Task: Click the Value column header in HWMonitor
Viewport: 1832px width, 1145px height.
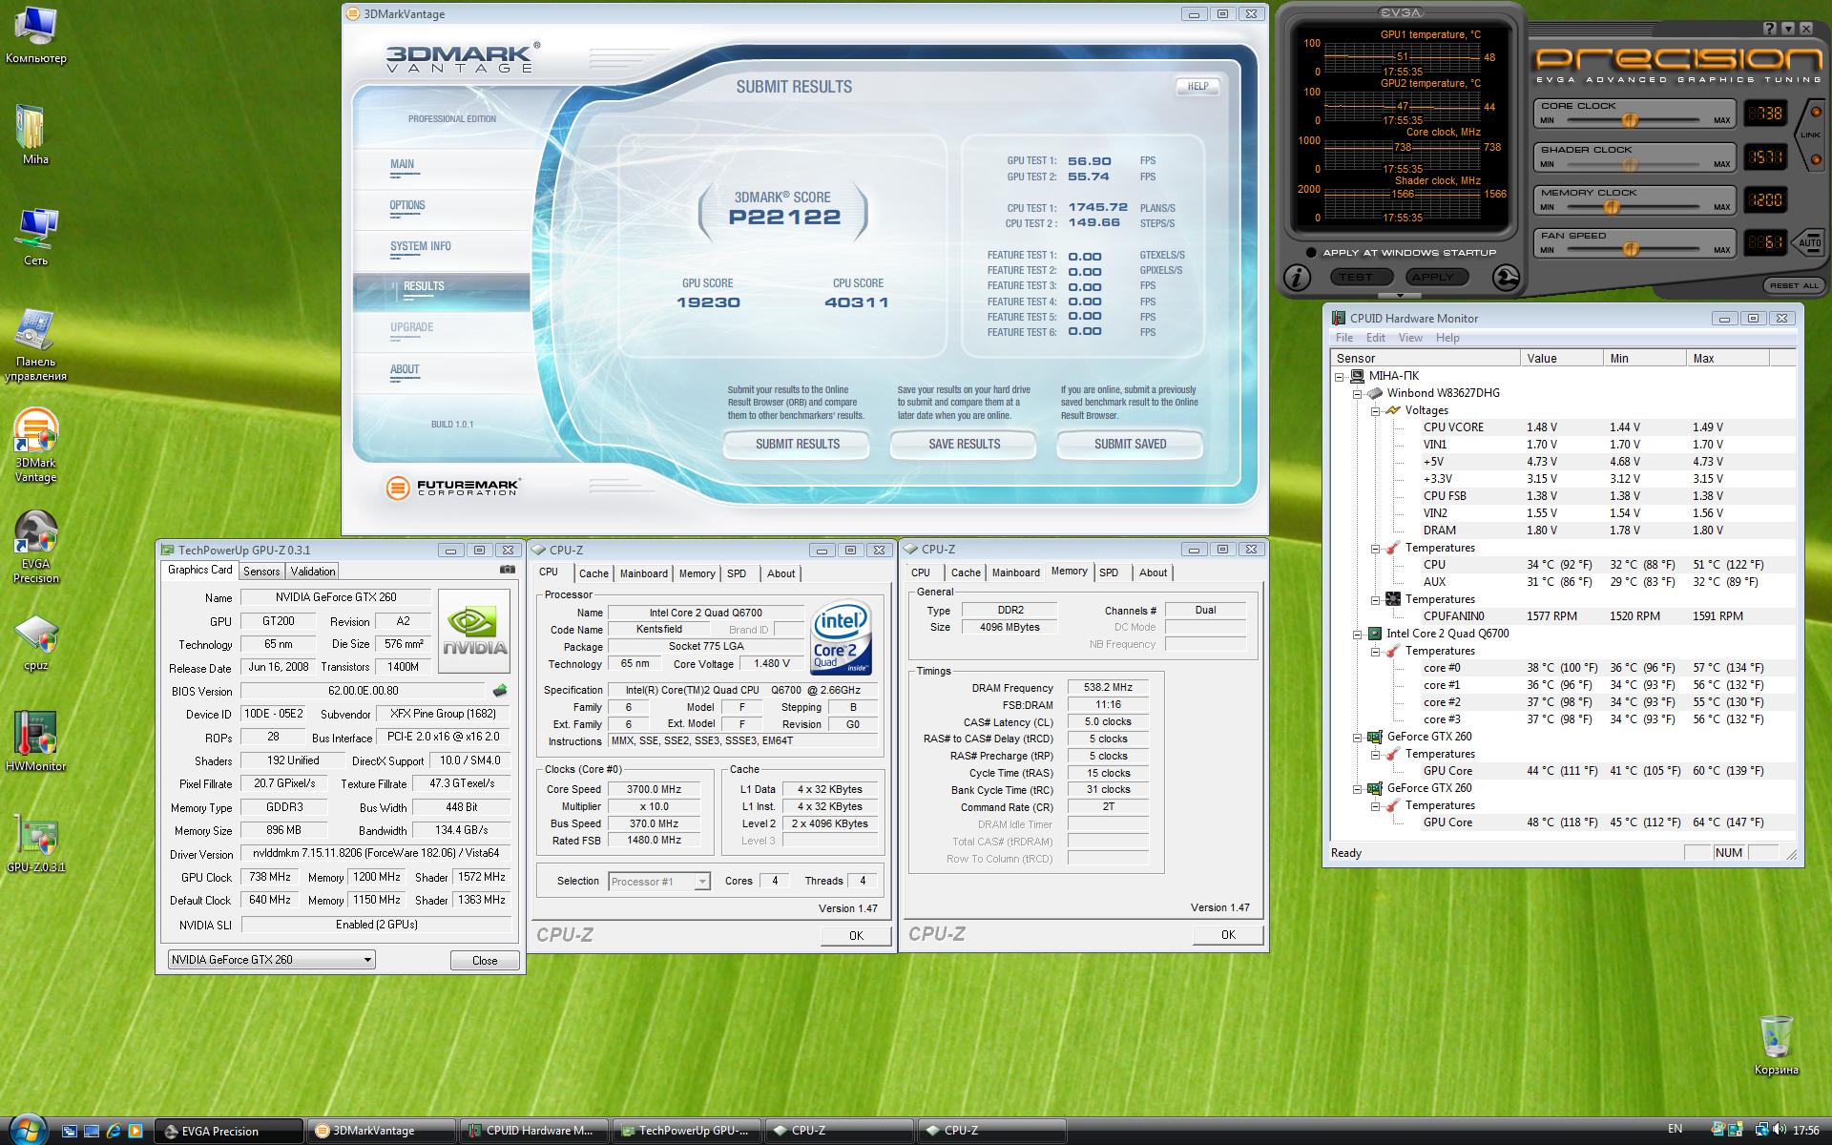Action: pyautogui.click(x=1562, y=358)
